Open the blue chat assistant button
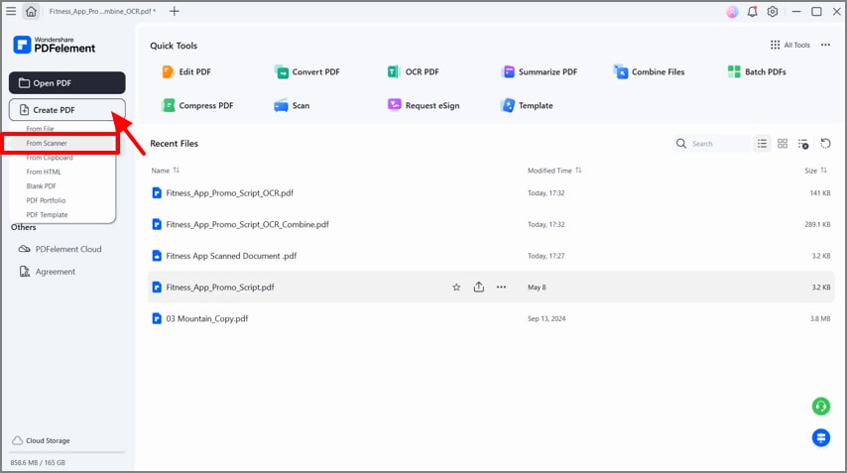The width and height of the screenshot is (847, 473). click(x=821, y=438)
